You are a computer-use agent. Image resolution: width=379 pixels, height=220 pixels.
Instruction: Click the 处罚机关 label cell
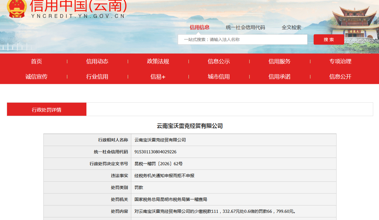(x=87, y=199)
